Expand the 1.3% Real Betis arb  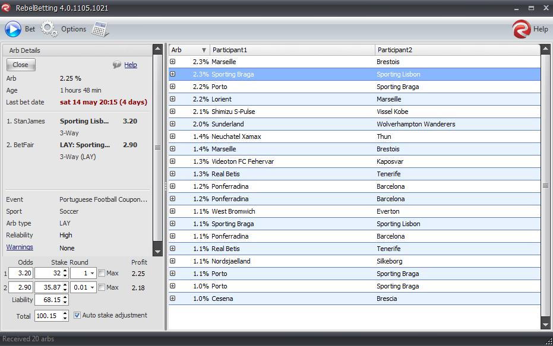coord(172,174)
